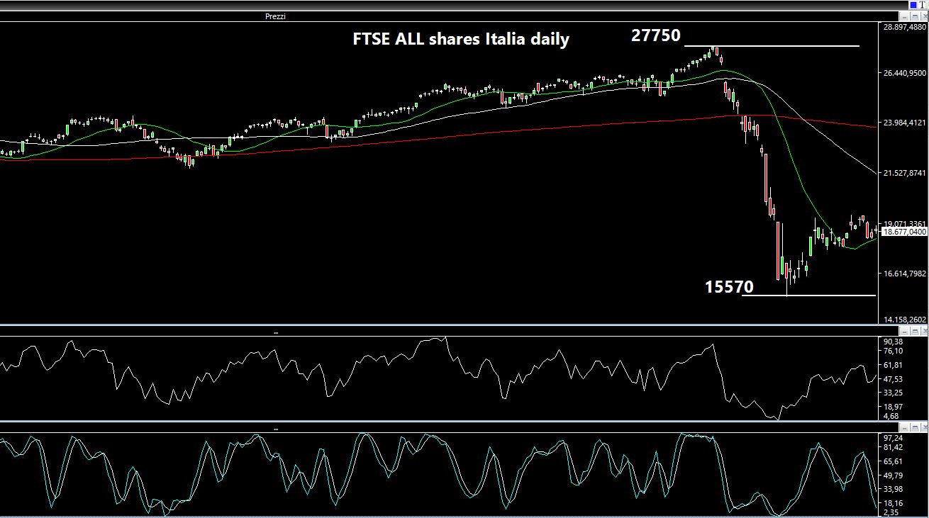Click the 14.158,2602 price axis value

click(905, 320)
